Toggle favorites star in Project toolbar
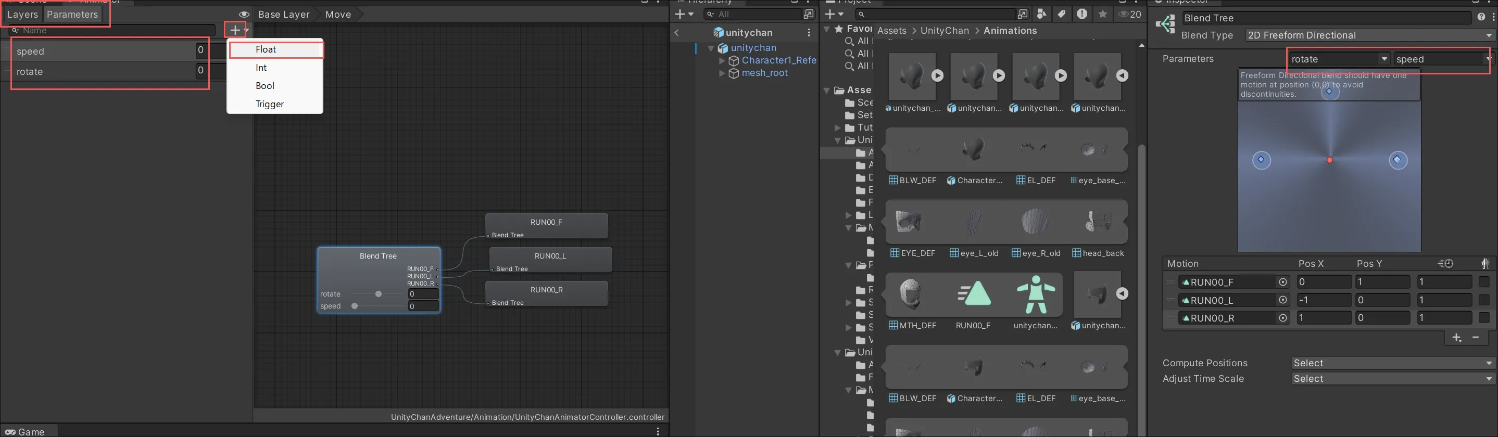Screen dimensions: 1498x437 1102,14
